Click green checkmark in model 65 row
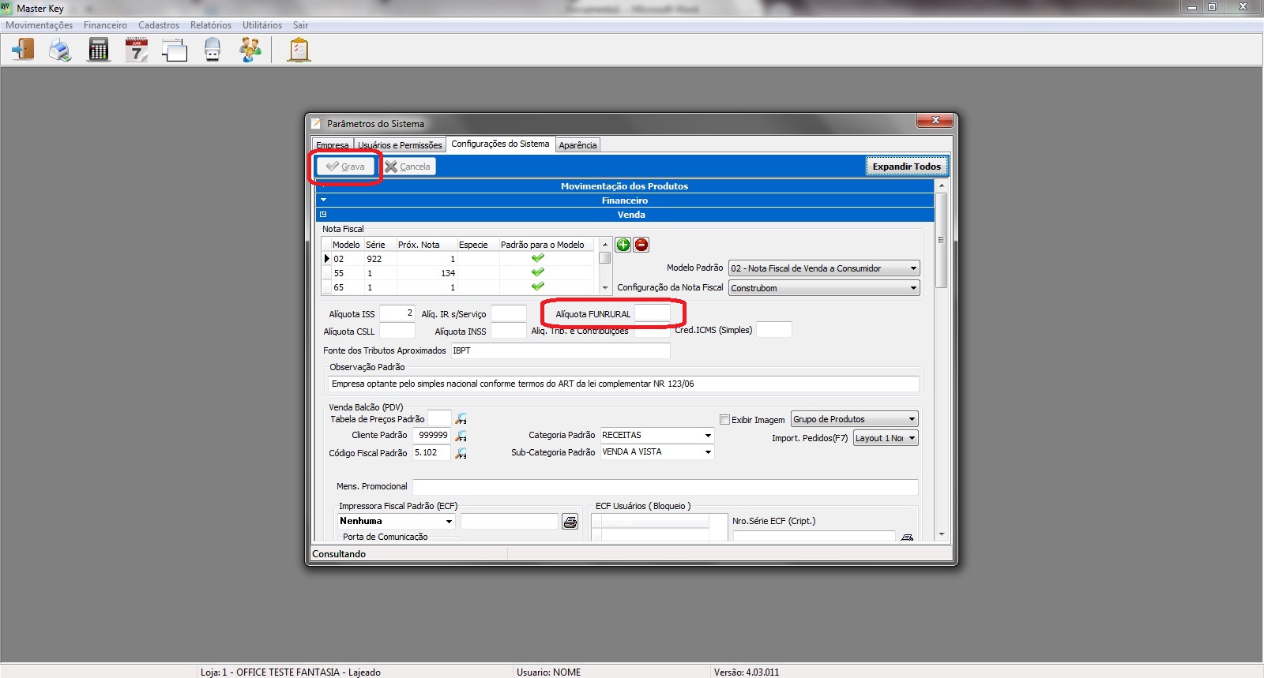Screen dimensions: 1264x678 point(538,287)
